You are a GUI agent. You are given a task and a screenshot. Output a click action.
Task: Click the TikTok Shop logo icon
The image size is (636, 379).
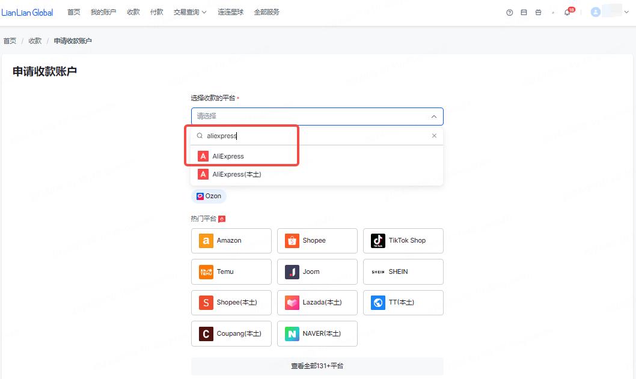378,241
